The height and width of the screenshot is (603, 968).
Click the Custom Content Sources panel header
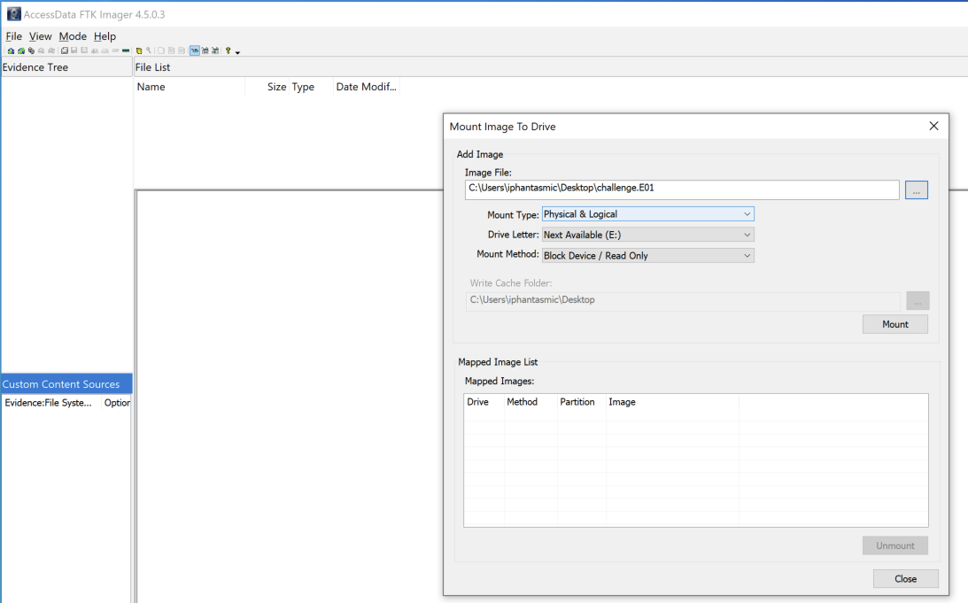tap(66, 384)
